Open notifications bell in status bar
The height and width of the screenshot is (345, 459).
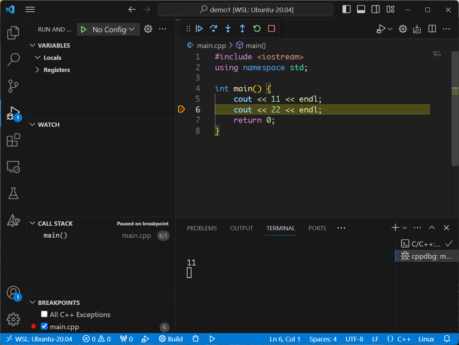tap(447, 339)
